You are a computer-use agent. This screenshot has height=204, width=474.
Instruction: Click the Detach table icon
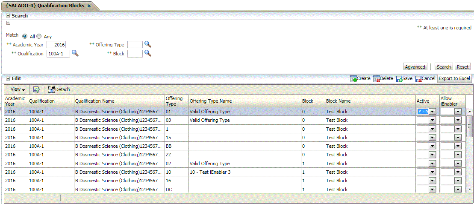52,89
